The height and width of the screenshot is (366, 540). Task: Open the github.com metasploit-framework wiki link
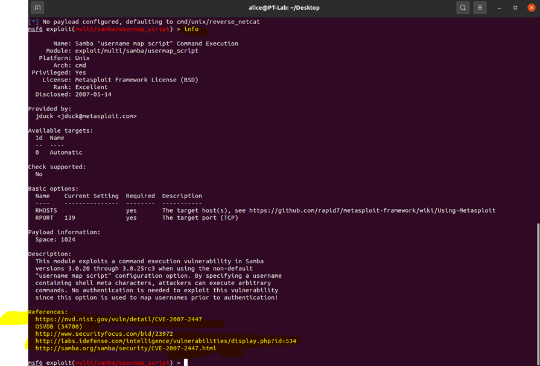pyautogui.click(x=372, y=210)
